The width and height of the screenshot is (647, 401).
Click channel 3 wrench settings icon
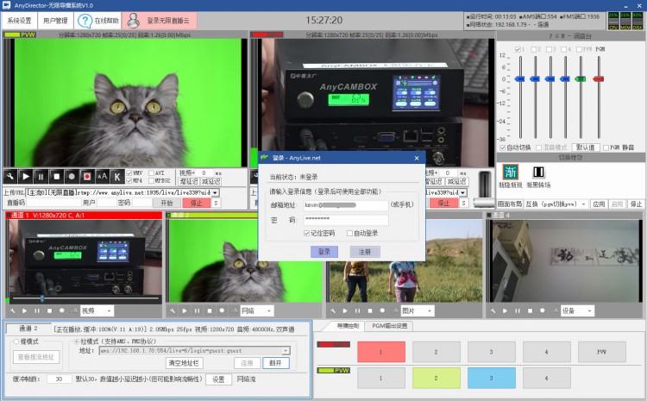click(x=333, y=310)
